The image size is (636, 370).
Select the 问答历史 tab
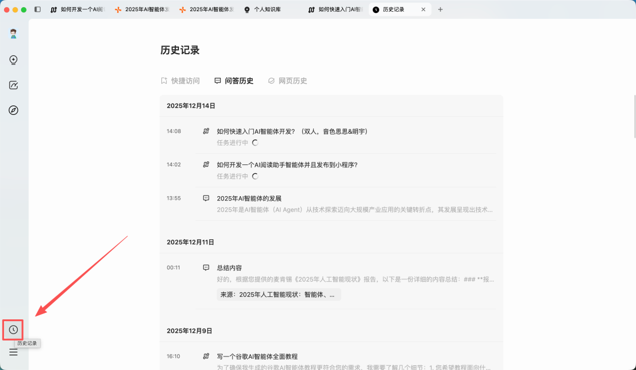tap(234, 81)
